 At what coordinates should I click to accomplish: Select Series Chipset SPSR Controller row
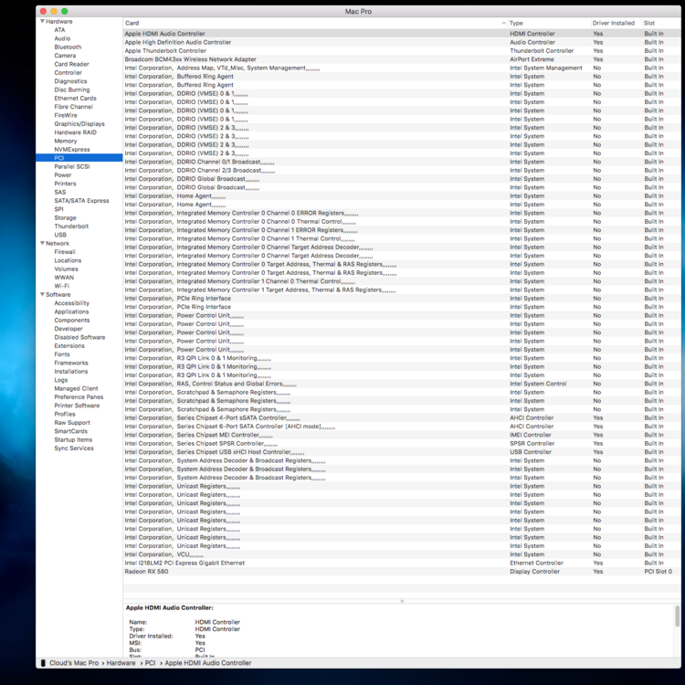[x=402, y=443]
